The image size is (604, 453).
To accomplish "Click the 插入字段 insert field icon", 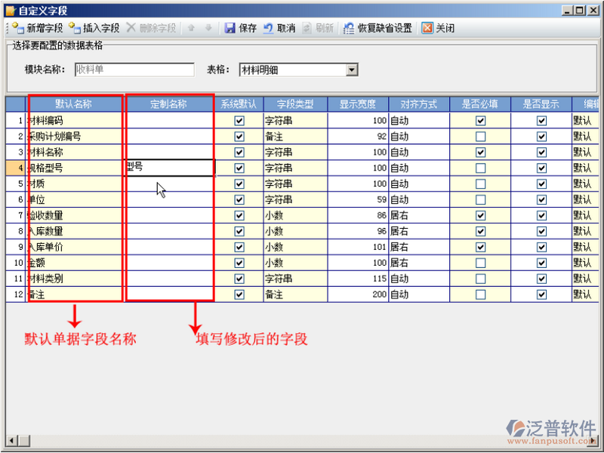I will [74, 28].
